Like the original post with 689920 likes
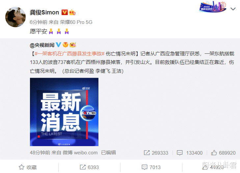240x173 pixels. click(223, 153)
